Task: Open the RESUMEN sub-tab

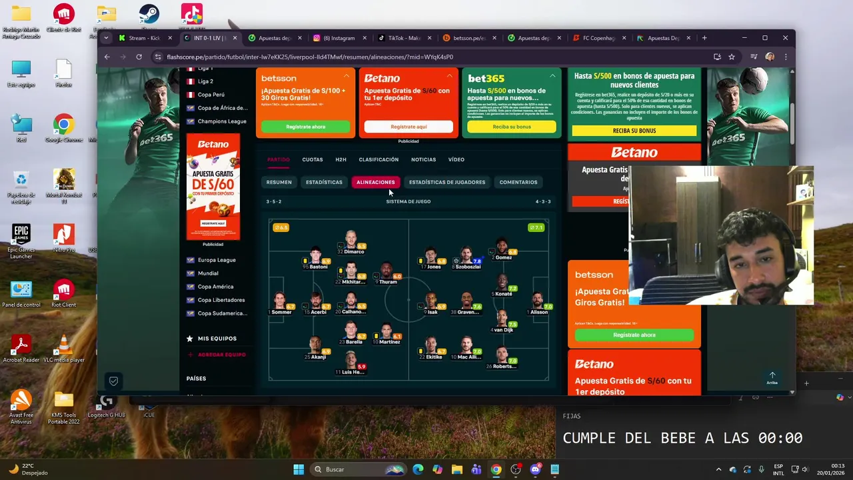Action: pos(279,182)
